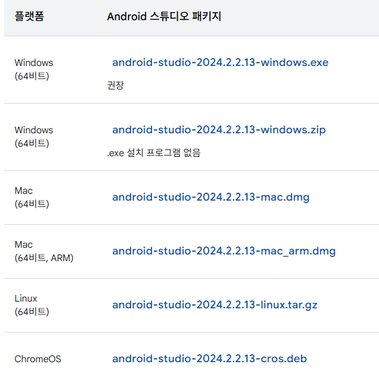
Task: Click the Windows (64비트) cell beside windows.exe
Action: [34, 69]
